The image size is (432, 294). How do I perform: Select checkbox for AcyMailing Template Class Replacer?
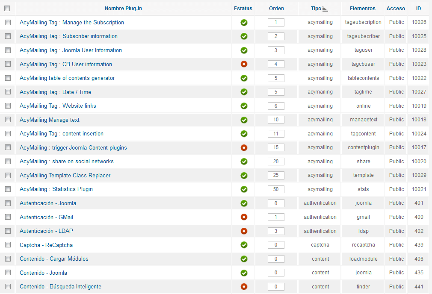[8, 175]
